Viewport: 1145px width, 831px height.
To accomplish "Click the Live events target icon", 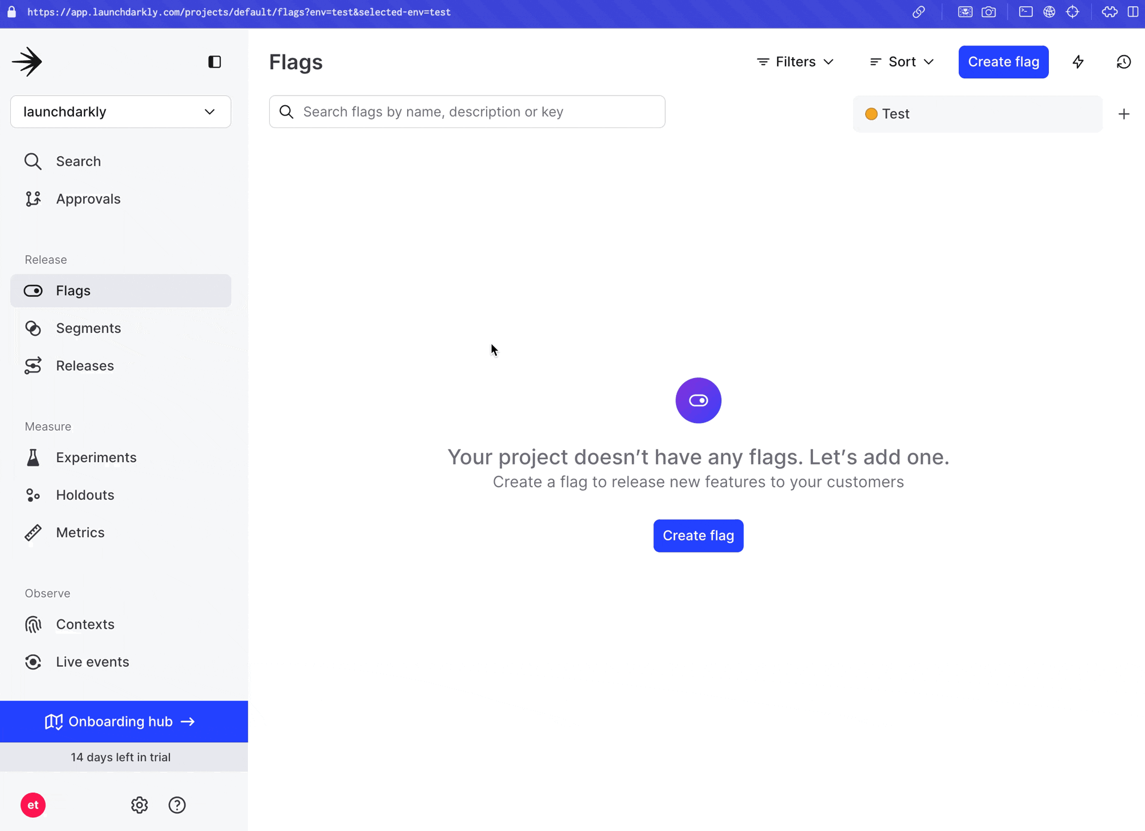I will [x=33, y=662].
